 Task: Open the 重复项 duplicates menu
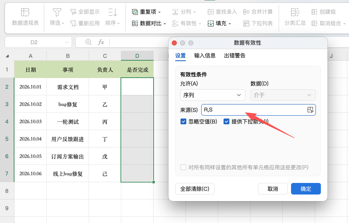coord(146,12)
